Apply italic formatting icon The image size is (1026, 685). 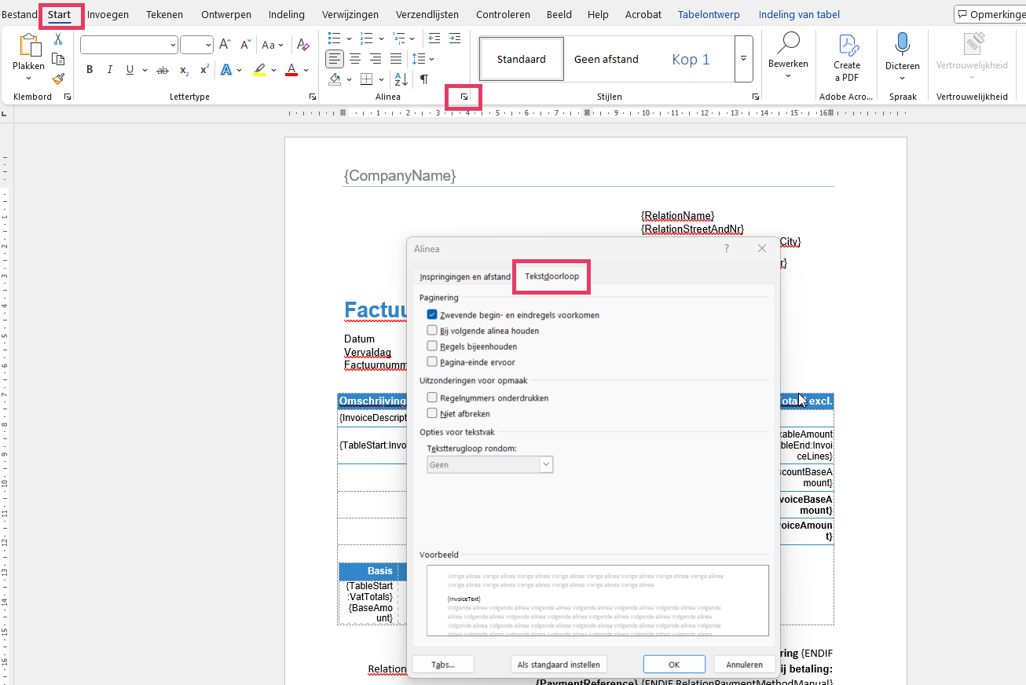[110, 70]
